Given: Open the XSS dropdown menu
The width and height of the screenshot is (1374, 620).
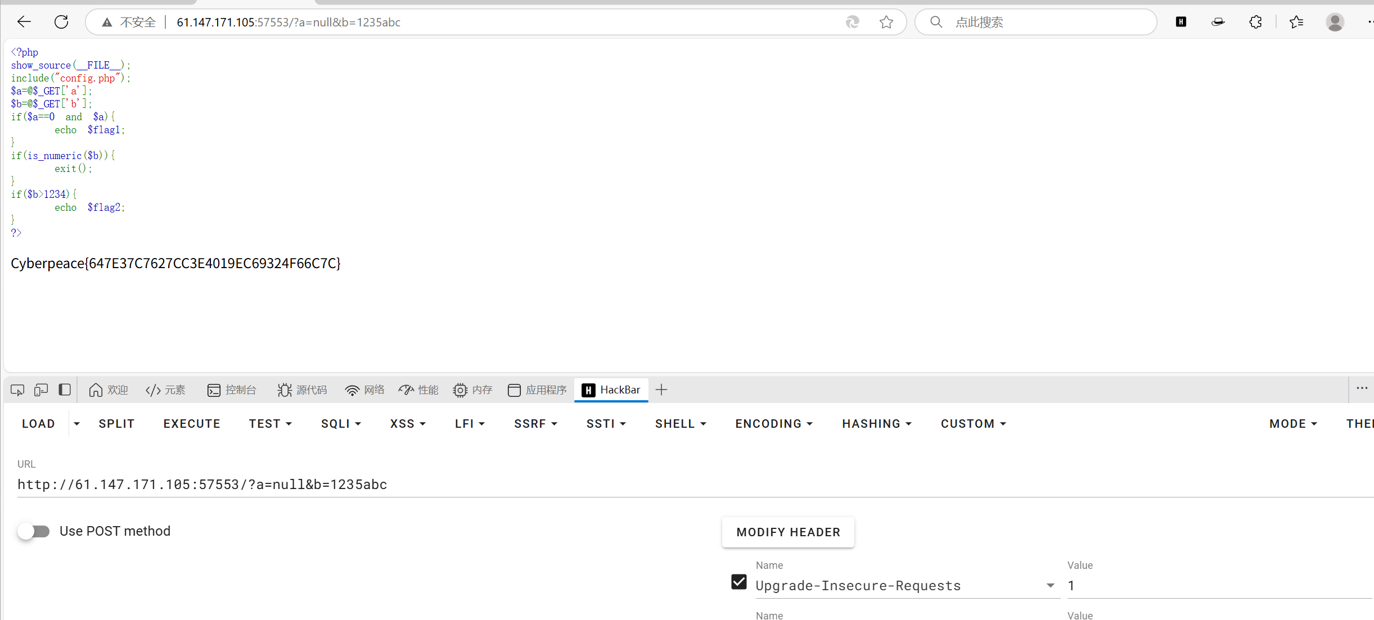Looking at the screenshot, I should point(408,424).
